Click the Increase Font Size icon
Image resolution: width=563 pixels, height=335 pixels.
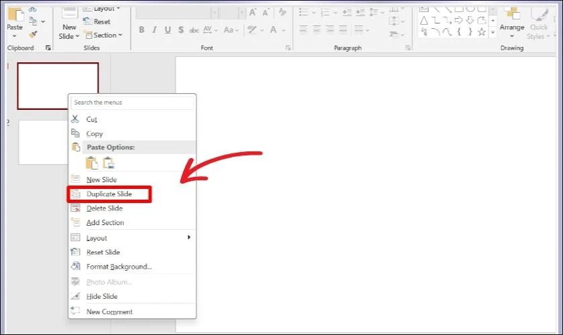pos(253,13)
